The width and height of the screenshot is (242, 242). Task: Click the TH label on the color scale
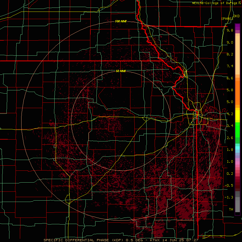pos(231,209)
